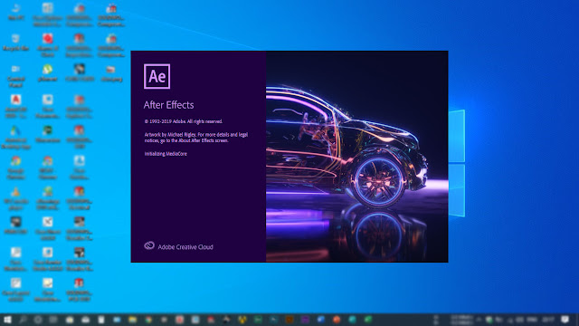The image size is (579, 326).
Task: Click the Ae logo on the splash screen
Action: point(157,76)
